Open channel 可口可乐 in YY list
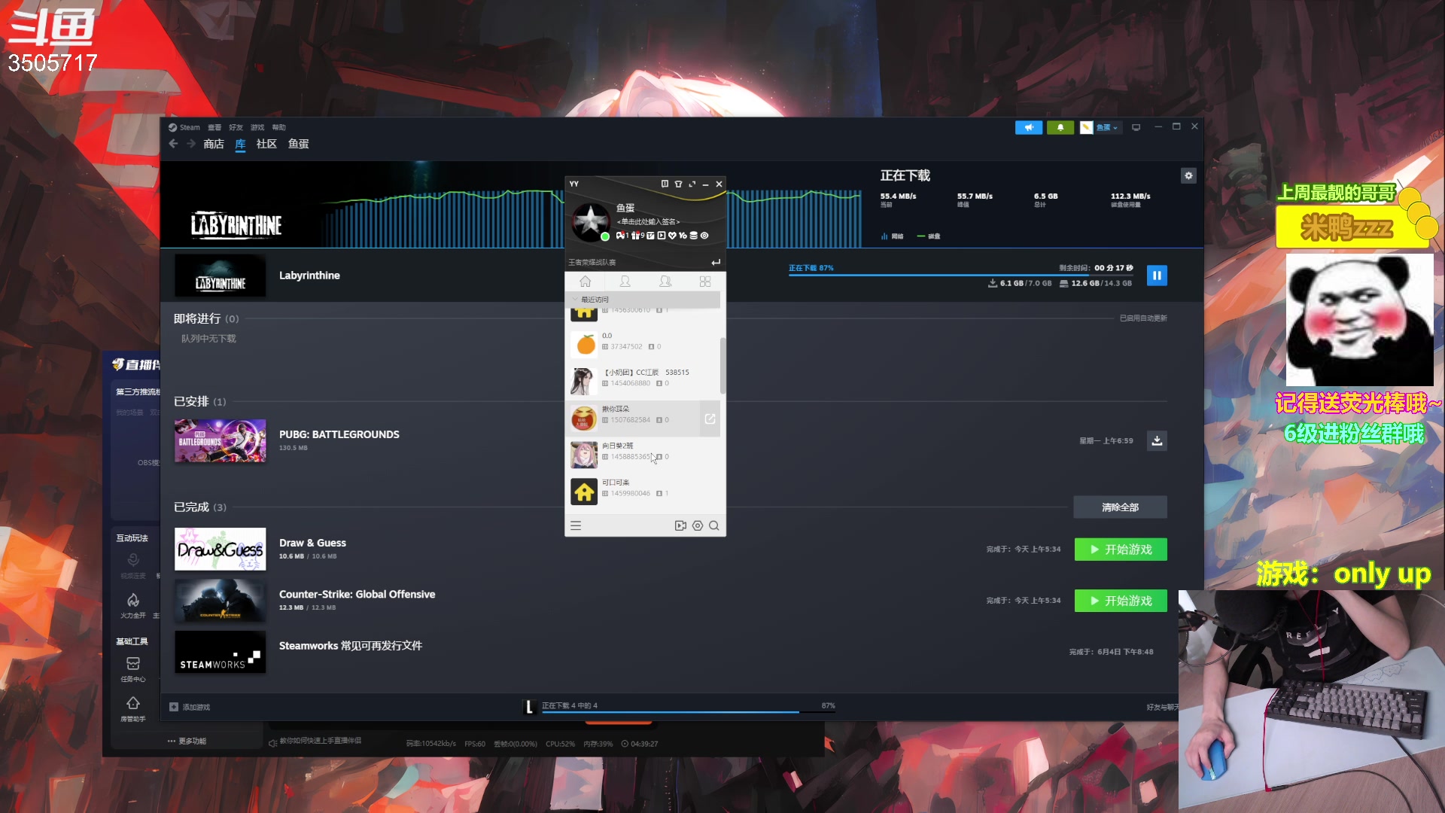This screenshot has height=813, width=1445. pyautogui.click(x=643, y=492)
